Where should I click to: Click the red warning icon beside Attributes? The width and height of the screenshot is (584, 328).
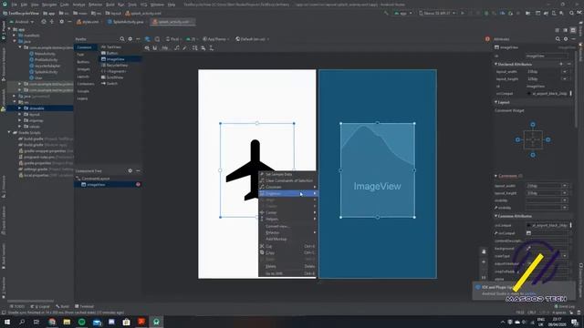coord(487,39)
